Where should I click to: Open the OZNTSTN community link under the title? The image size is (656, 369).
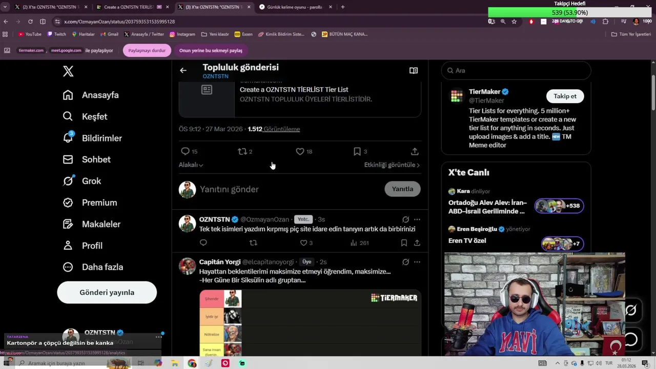[x=215, y=76]
